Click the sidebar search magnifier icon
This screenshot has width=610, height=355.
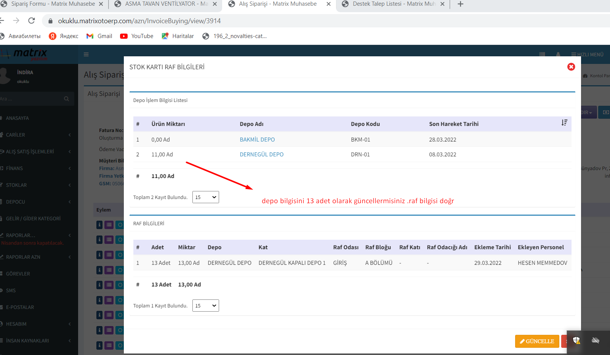67,99
